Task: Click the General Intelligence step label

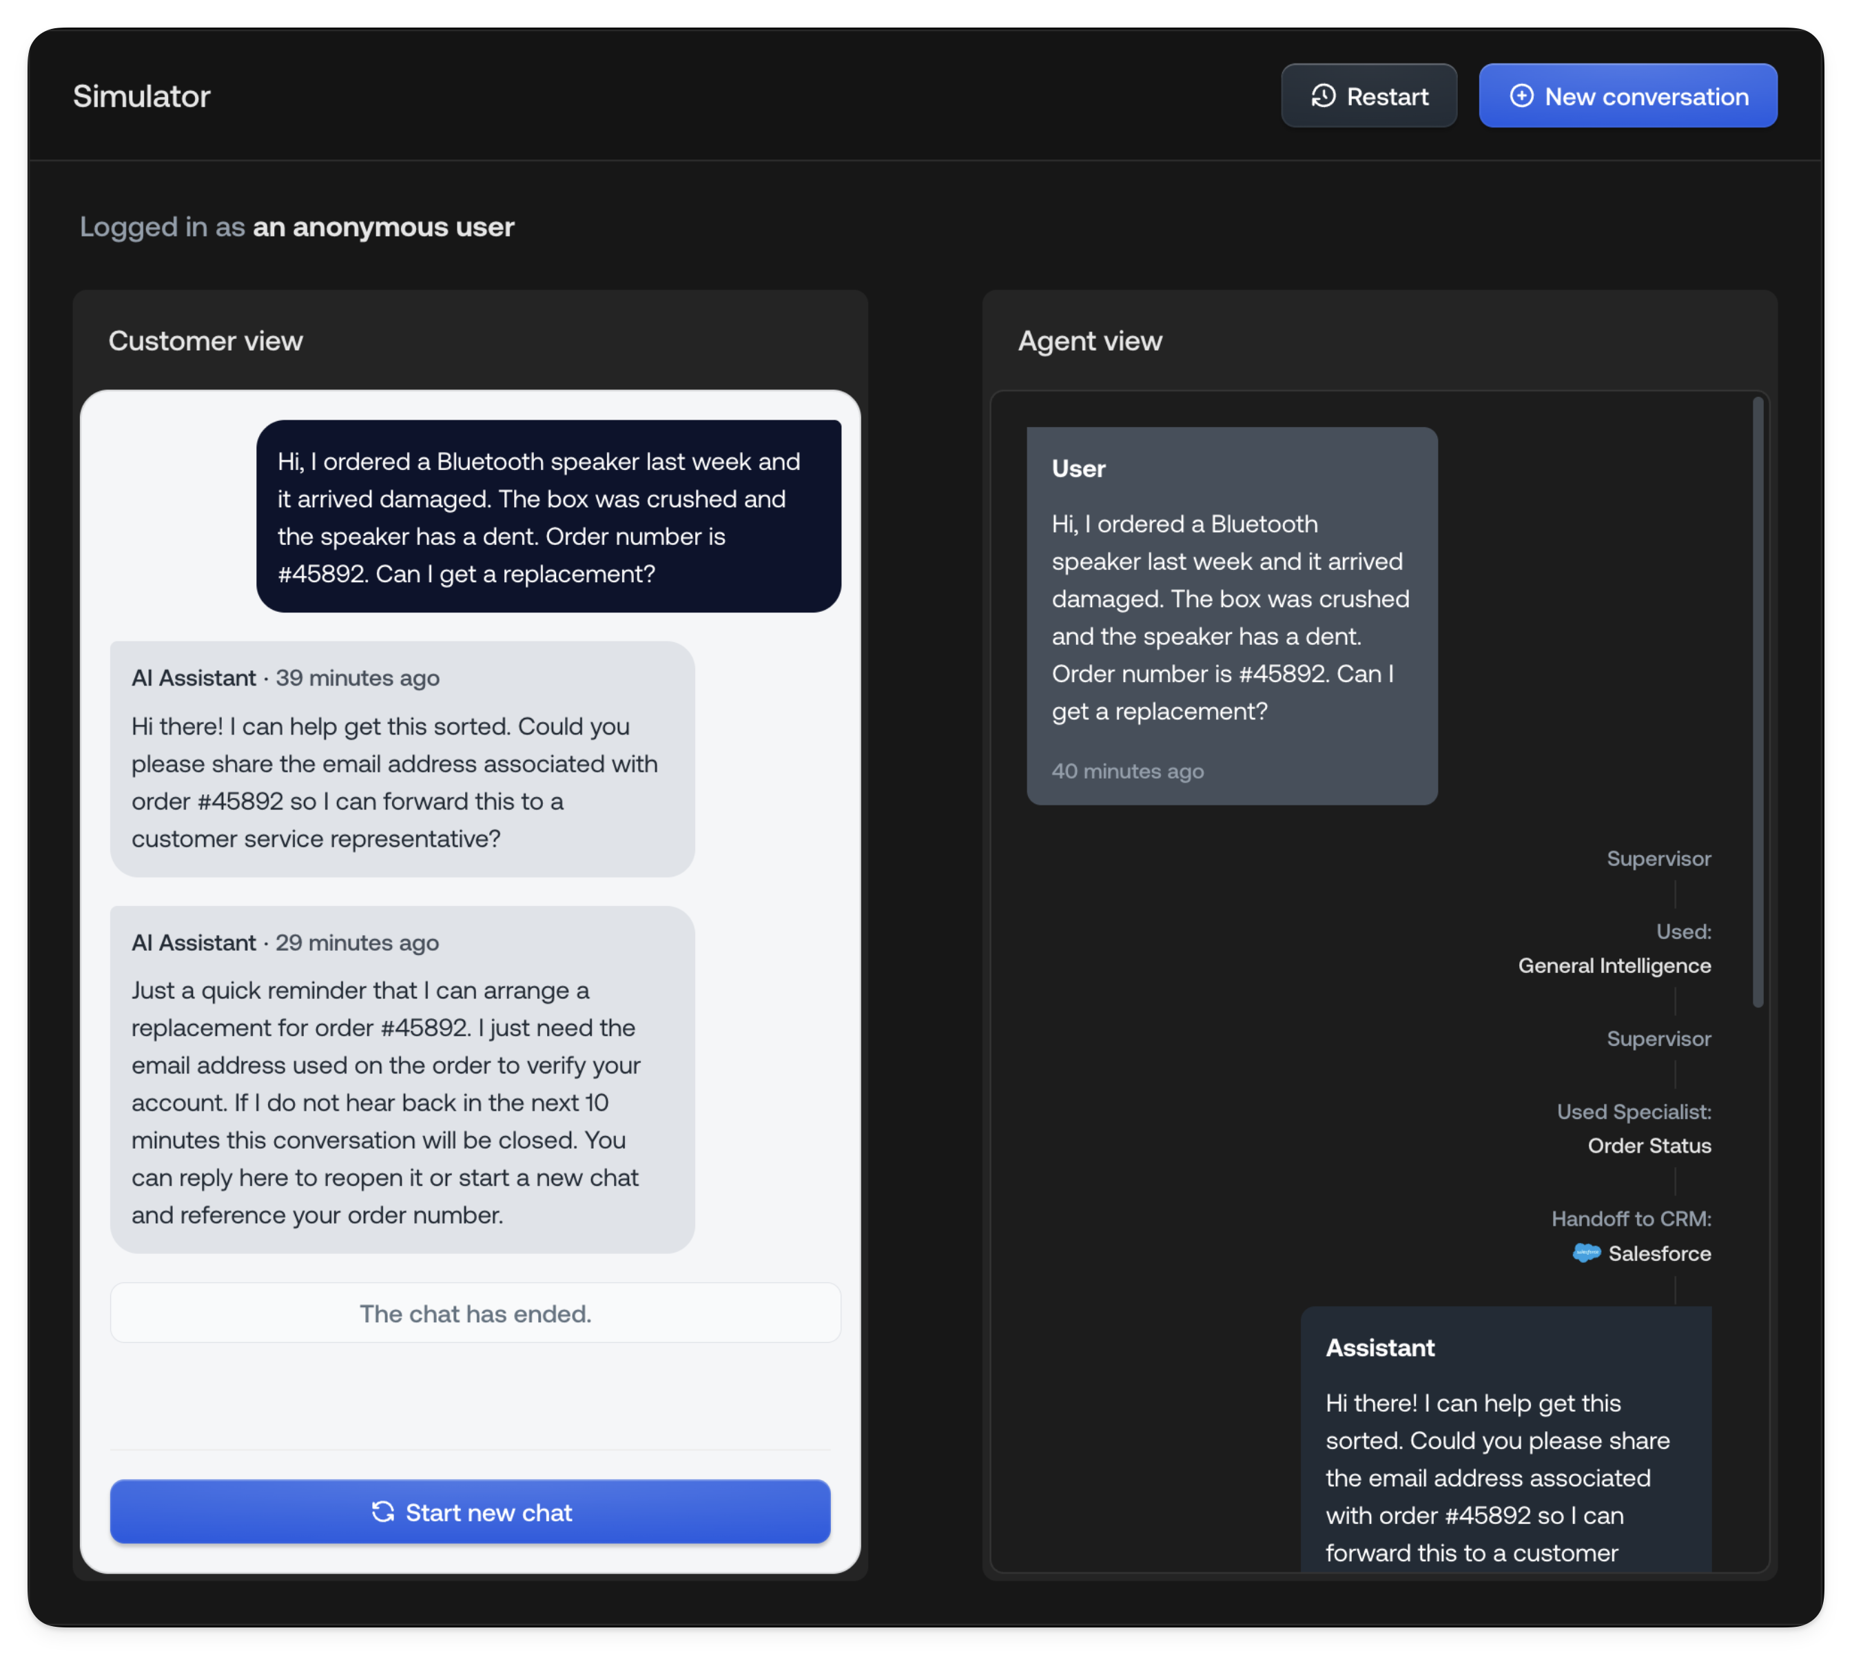Action: 1614,966
